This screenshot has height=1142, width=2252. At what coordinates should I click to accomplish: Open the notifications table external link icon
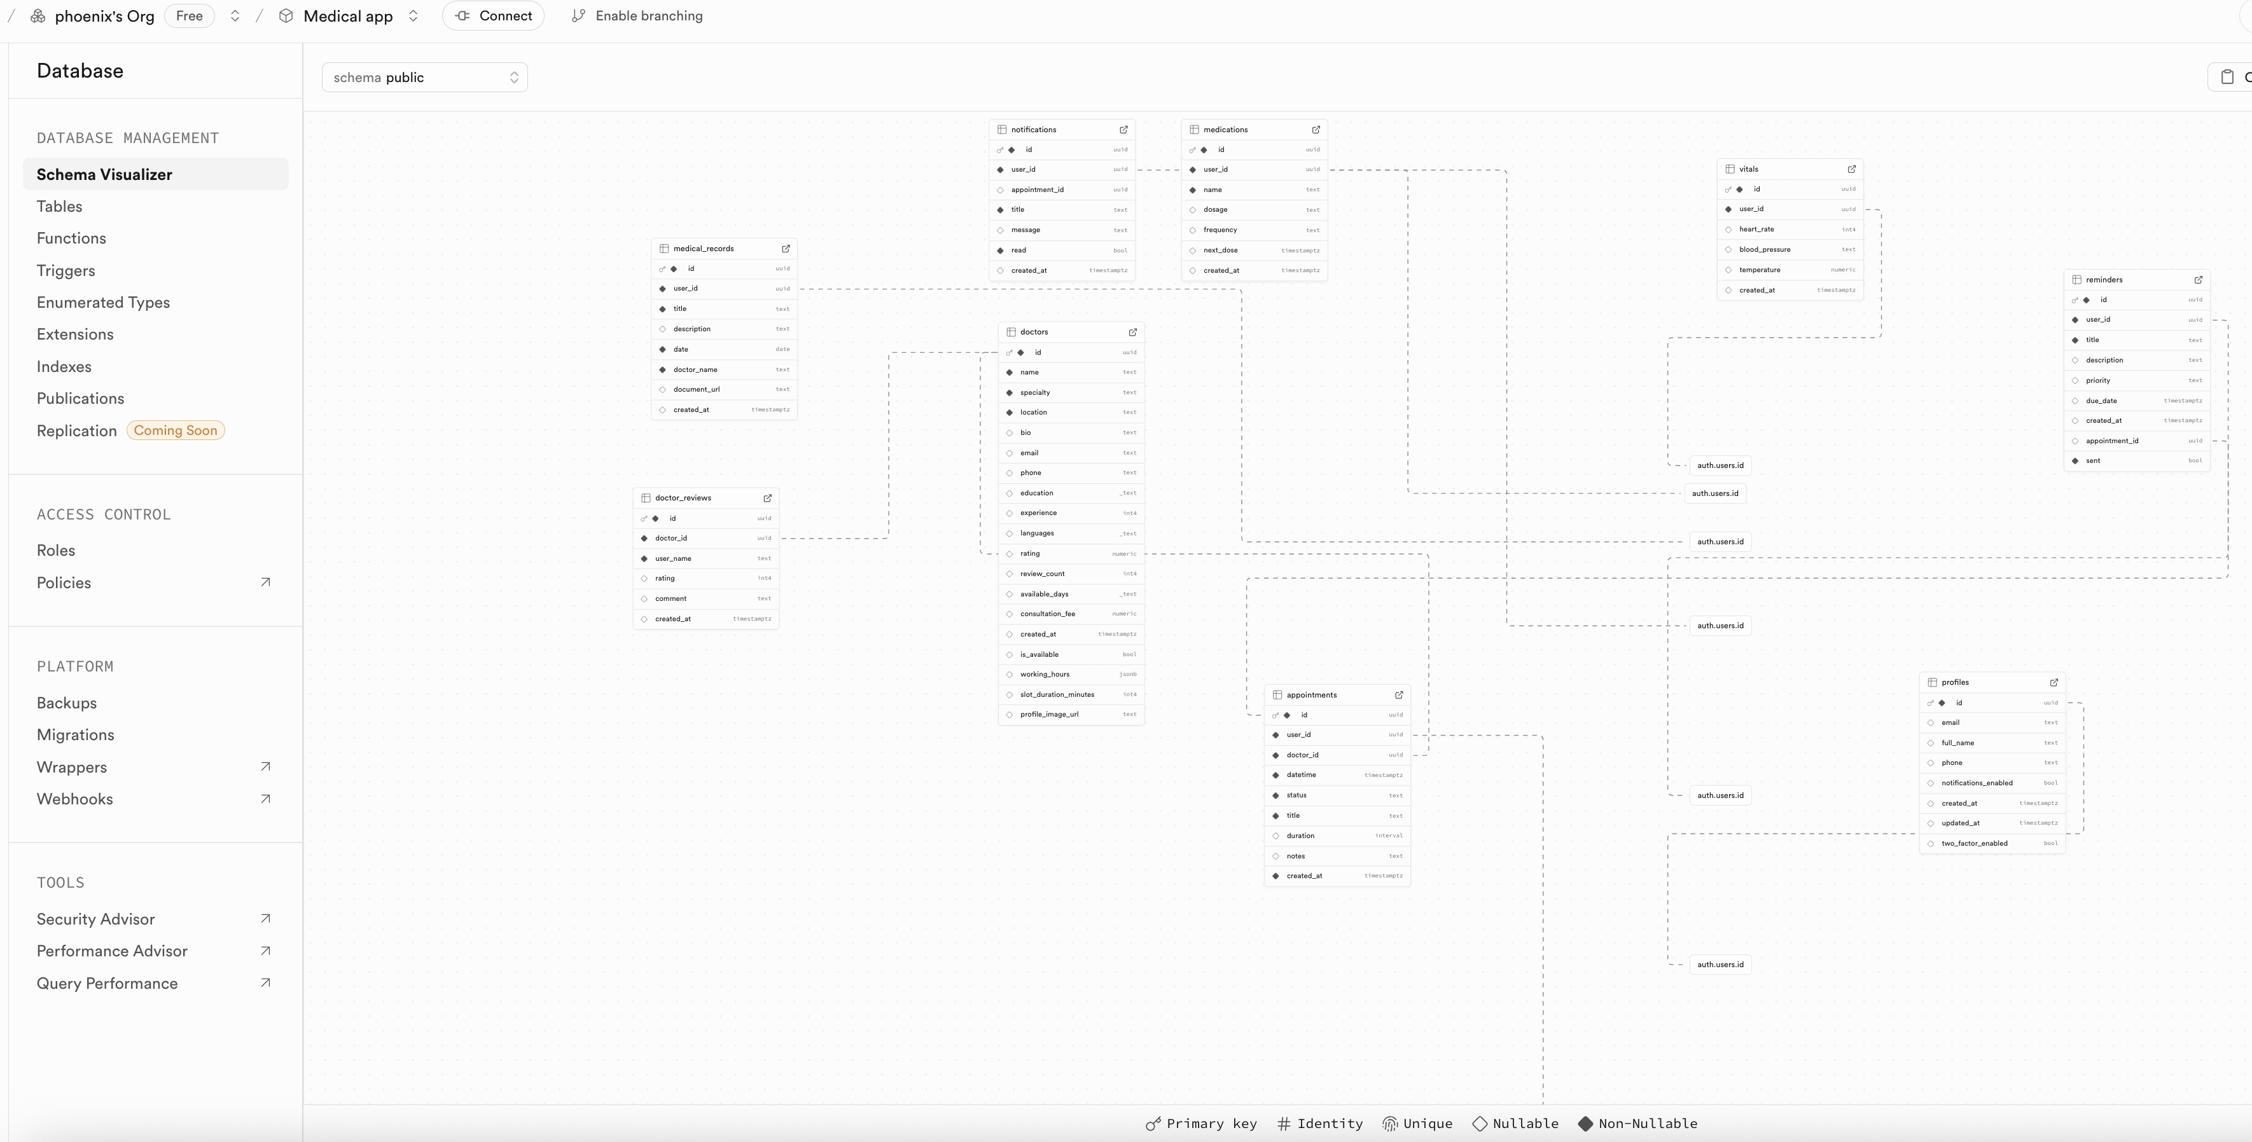1123,129
